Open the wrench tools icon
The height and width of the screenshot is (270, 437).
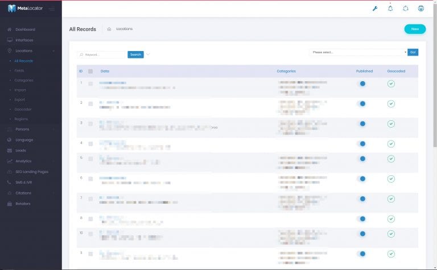pos(375,9)
